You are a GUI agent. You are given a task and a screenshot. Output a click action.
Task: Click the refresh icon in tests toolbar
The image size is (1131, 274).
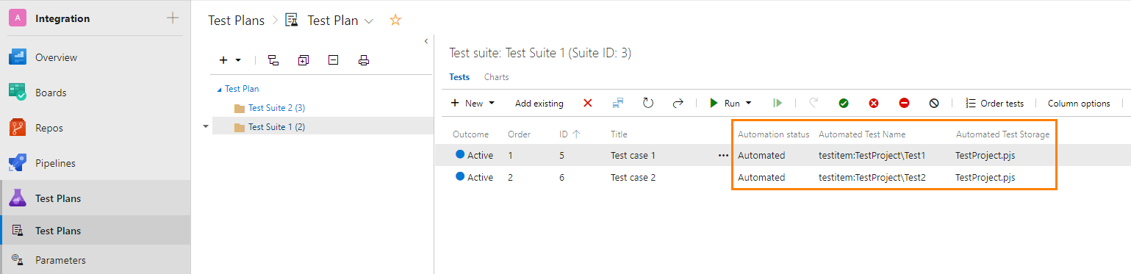(x=648, y=104)
